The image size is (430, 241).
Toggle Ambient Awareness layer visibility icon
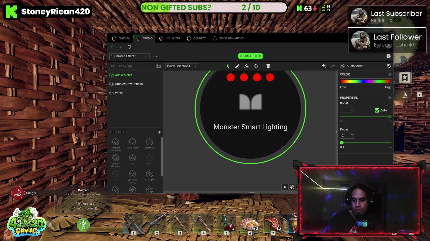click(x=112, y=84)
